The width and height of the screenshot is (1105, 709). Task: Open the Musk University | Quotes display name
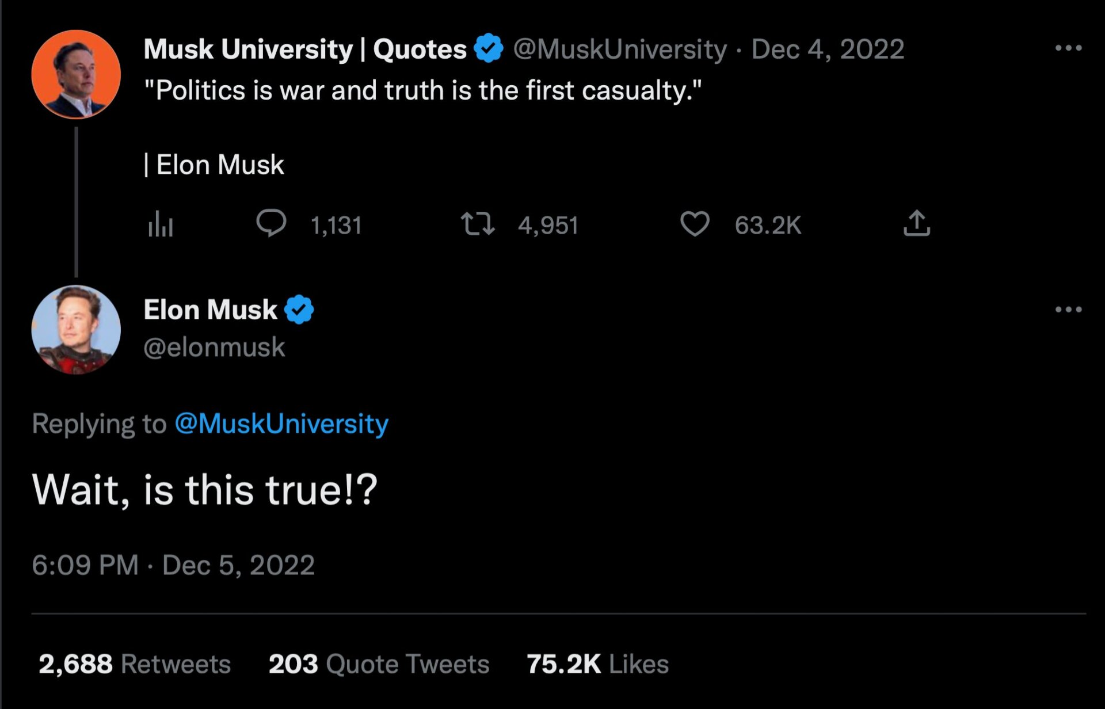tap(305, 49)
